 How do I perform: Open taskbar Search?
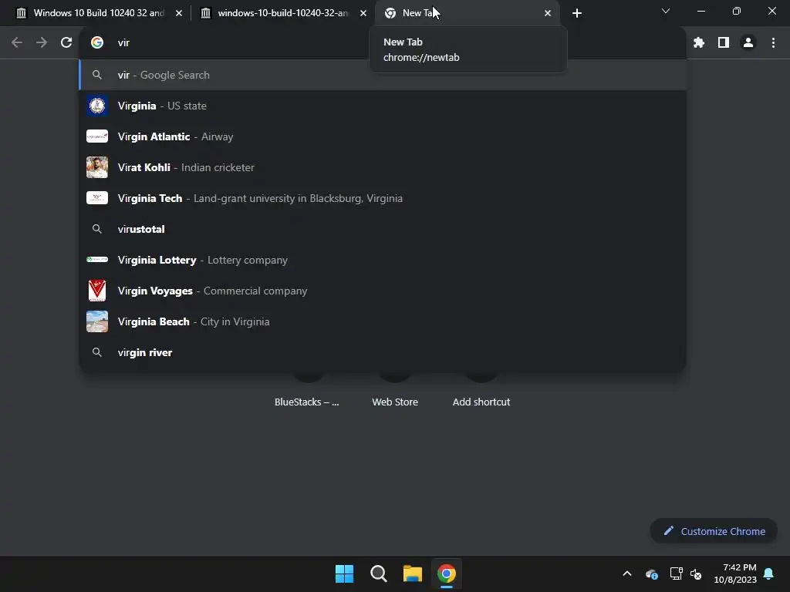click(x=378, y=573)
